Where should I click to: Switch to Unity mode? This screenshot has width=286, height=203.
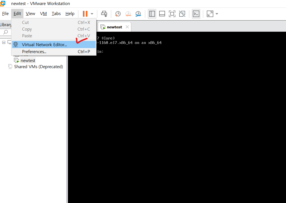tap(182, 14)
